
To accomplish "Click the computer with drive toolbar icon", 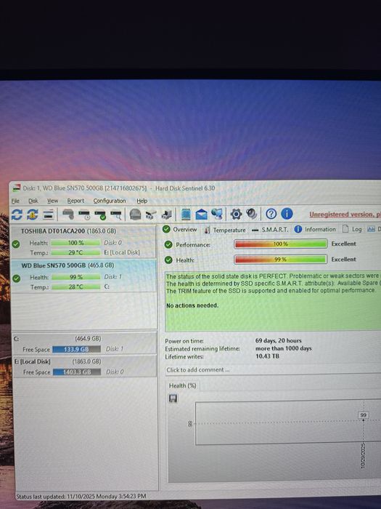I will tap(166, 215).
